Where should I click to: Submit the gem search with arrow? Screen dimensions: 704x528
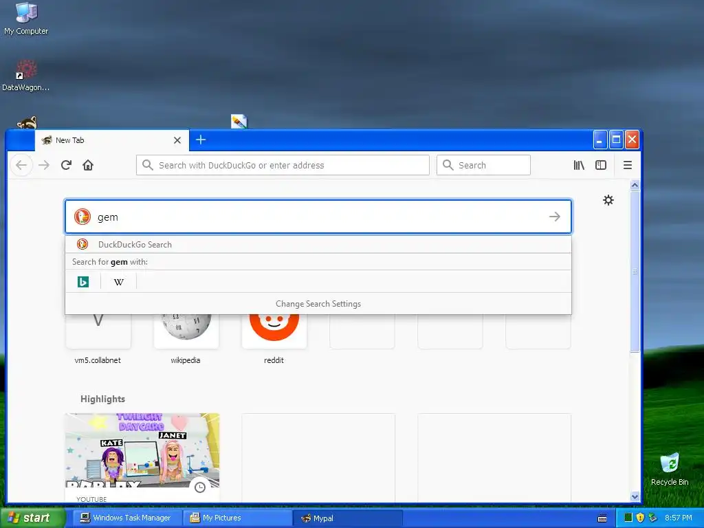click(x=555, y=217)
